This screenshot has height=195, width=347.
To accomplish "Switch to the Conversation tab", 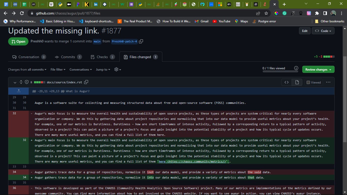I will 29,57.
